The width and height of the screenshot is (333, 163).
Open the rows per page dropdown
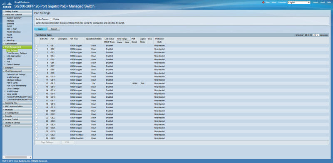click(316, 35)
